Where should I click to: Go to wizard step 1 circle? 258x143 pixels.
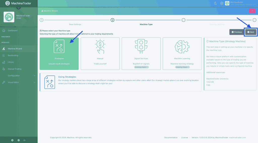[x=42, y=20]
